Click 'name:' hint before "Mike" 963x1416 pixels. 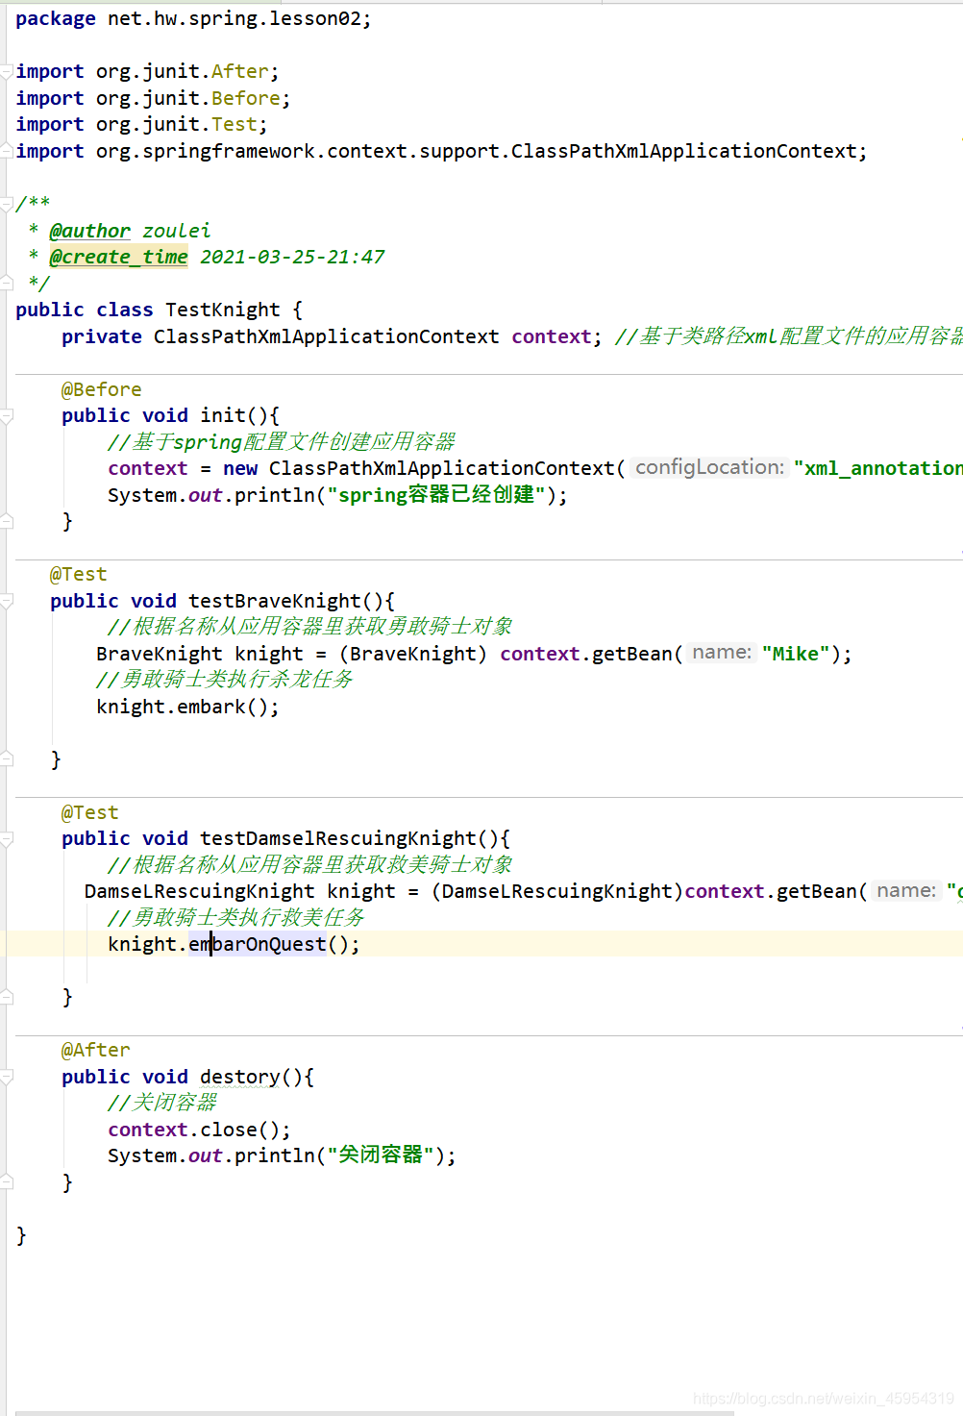tap(722, 653)
